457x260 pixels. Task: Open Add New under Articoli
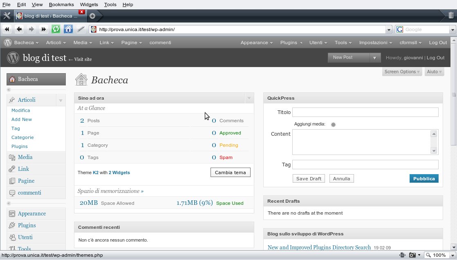click(x=22, y=119)
